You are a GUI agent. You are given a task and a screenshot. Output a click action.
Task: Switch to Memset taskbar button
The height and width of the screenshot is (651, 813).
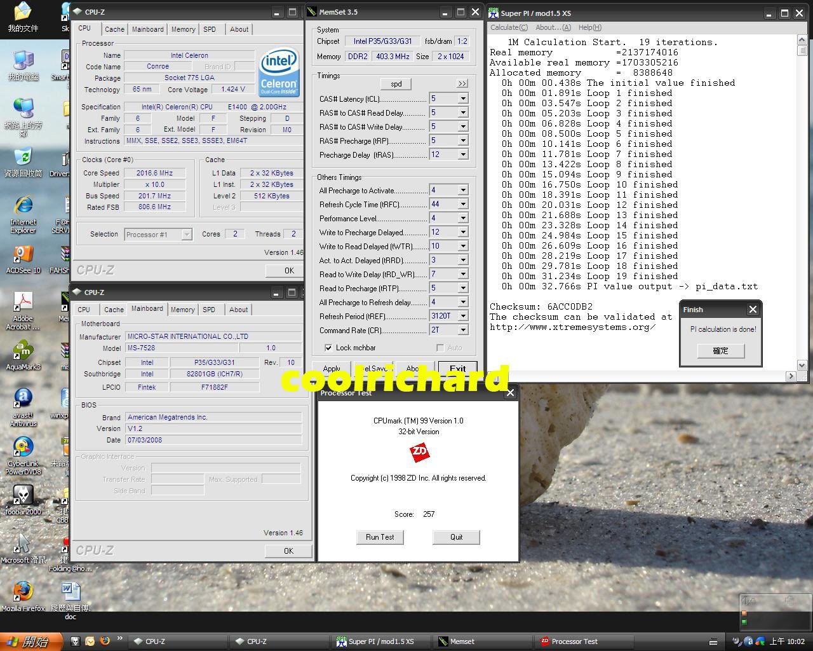[x=481, y=641]
